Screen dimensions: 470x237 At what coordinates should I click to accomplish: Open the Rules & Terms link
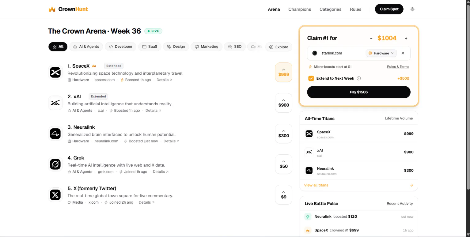pyautogui.click(x=398, y=67)
